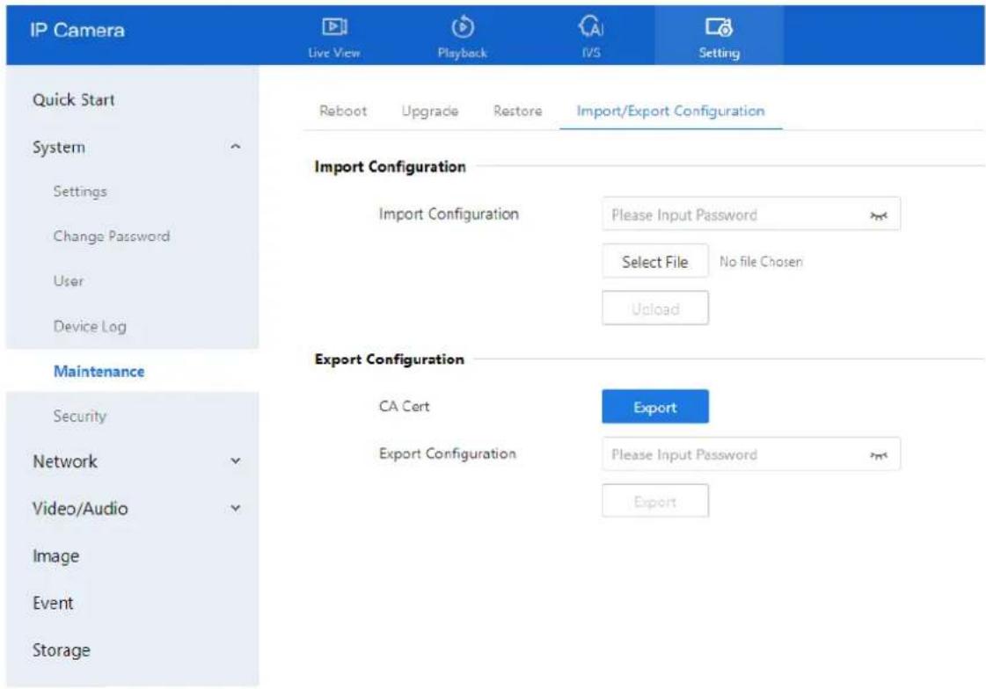
Task: Click the 'No file Chosen' text
Action: pos(761,261)
